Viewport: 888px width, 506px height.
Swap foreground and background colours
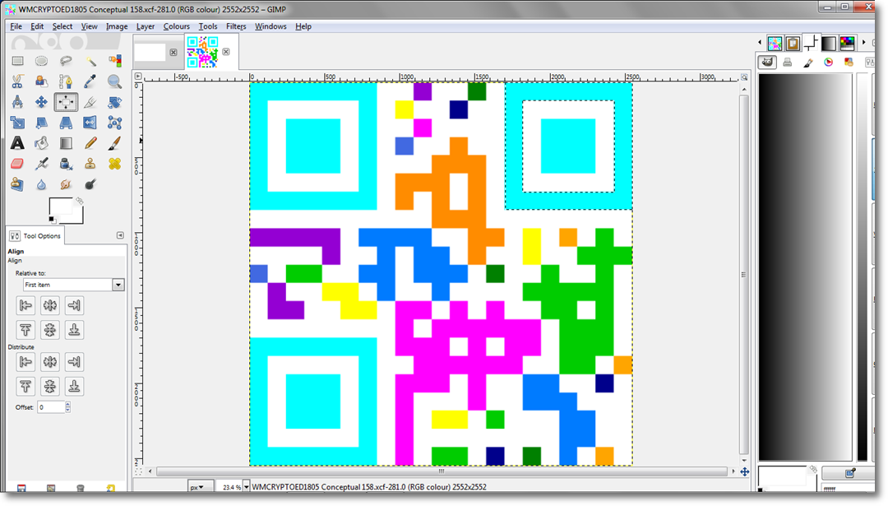[x=79, y=201]
